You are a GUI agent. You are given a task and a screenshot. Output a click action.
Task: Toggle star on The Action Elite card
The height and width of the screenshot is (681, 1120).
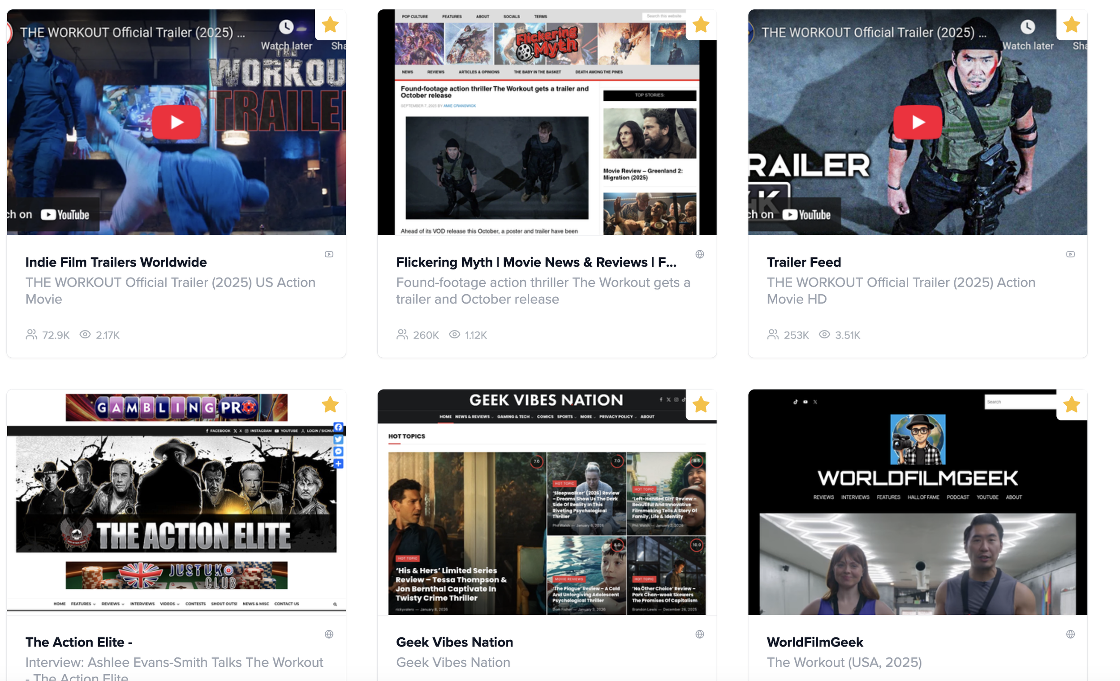coord(330,404)
